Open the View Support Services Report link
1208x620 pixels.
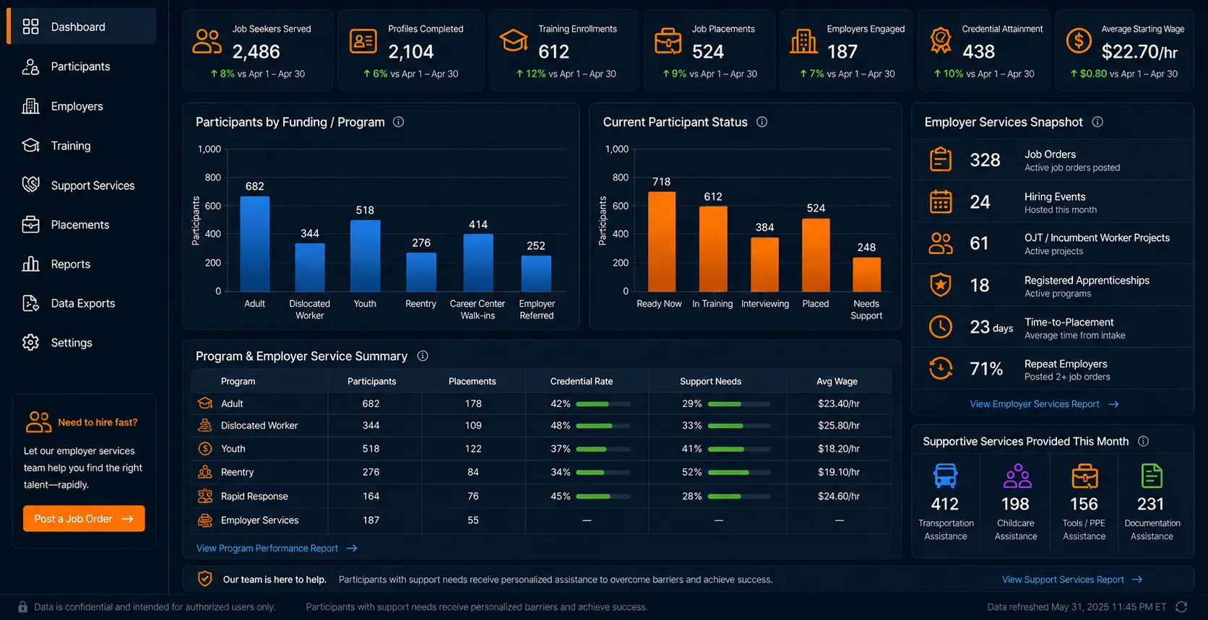[x=1072, y=580]
